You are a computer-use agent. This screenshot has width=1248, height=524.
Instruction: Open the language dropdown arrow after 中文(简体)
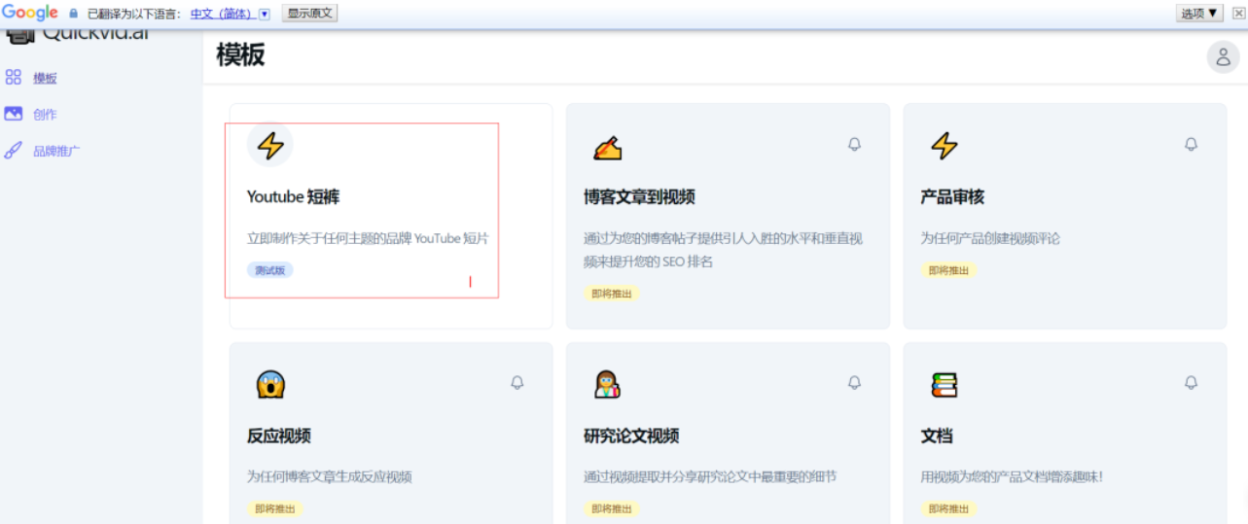point(264,14)
